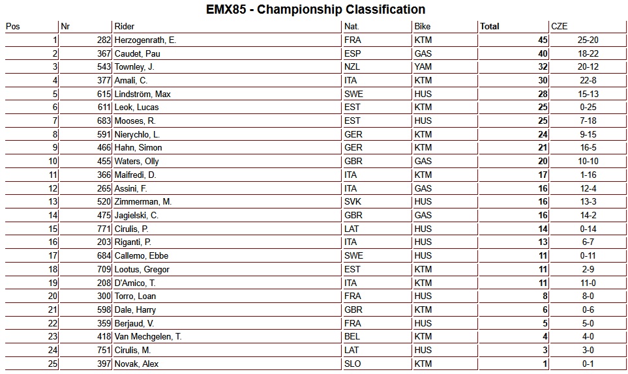628x374 pixels.
Task: Select rider Callemo, Ebbe
Action: (x=141, y=255)
